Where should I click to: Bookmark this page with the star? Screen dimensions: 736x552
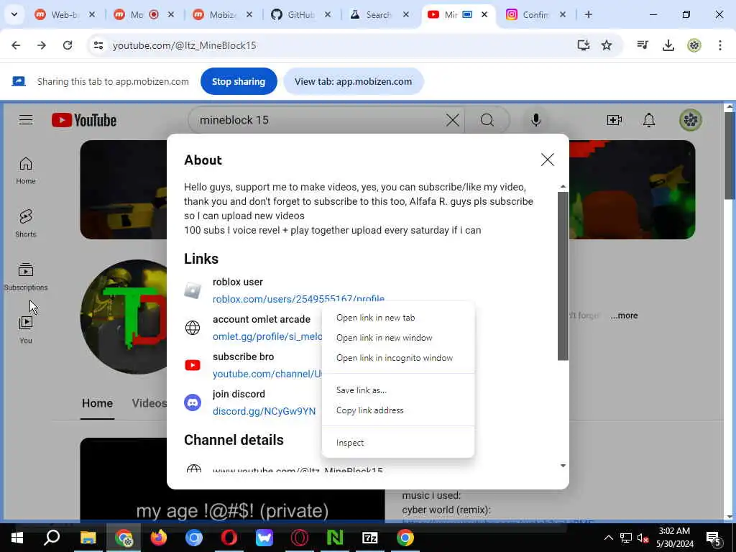point(607,45)
